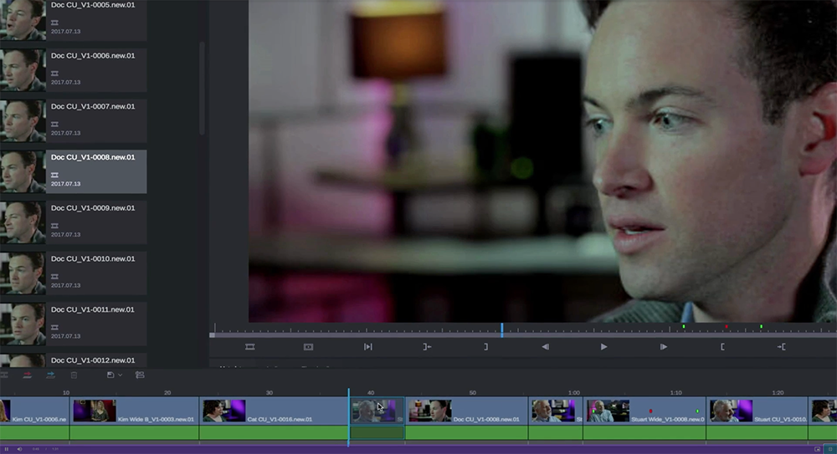Jump to out point bracket-arrow icon

point(427,347)
